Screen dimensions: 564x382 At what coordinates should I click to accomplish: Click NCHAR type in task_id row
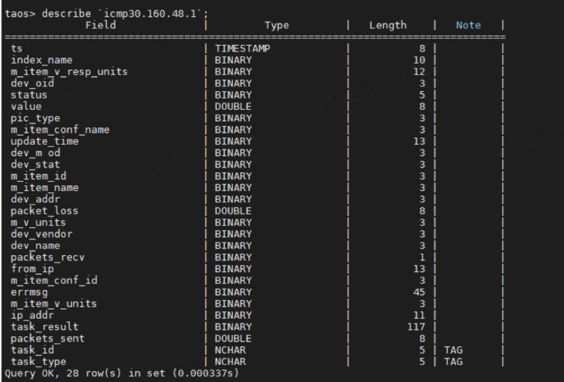[230, 350]
